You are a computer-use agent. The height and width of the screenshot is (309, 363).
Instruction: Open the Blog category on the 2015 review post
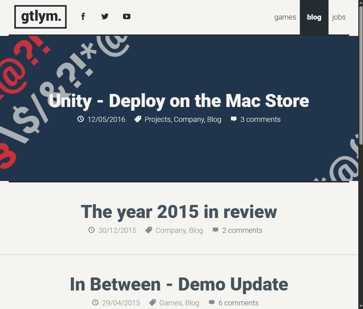click(196, 230)
